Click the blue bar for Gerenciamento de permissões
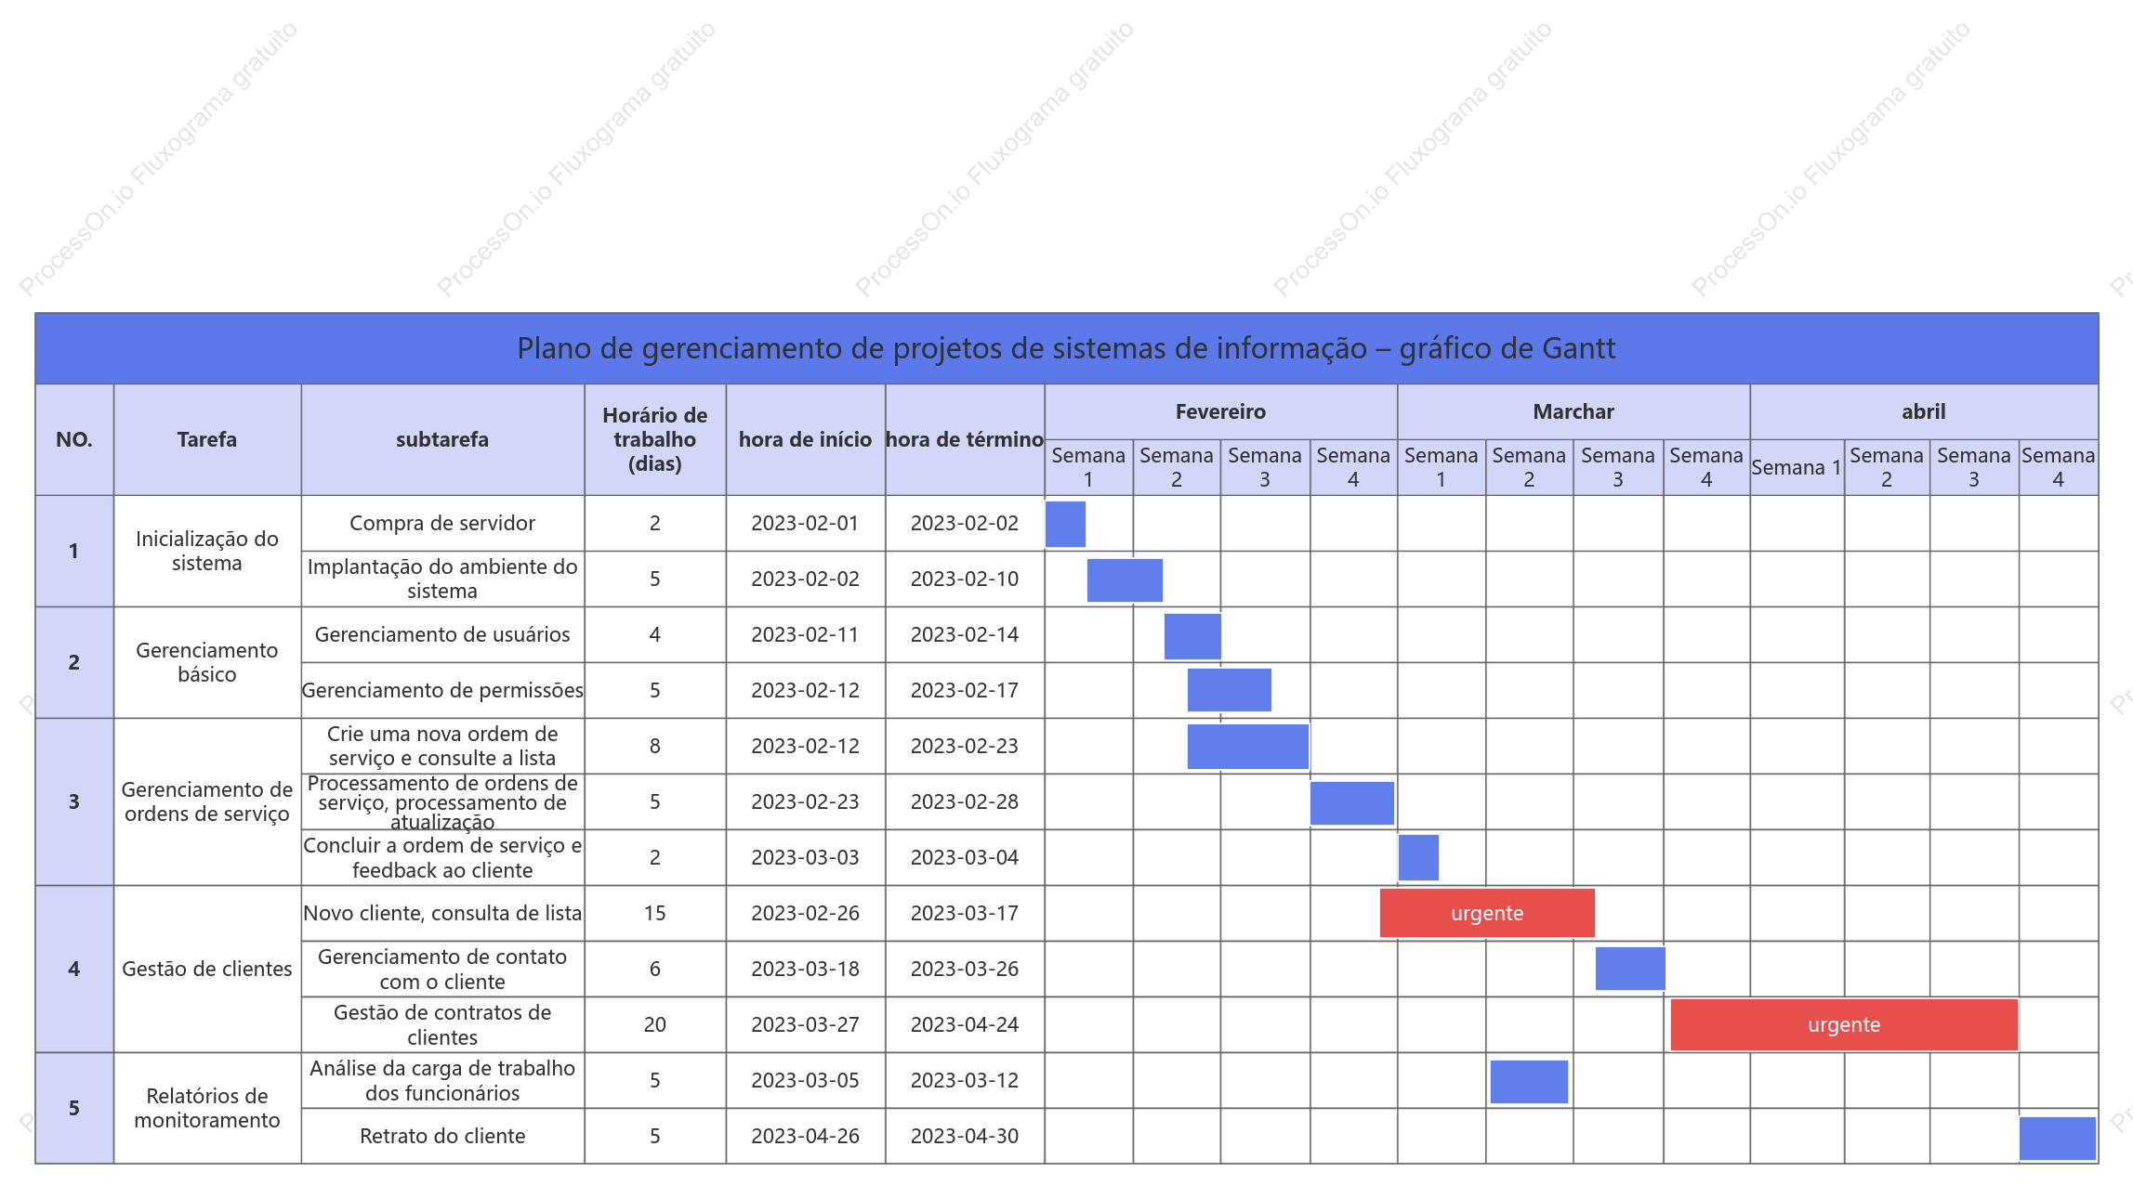 click(x=1230, y=690)
